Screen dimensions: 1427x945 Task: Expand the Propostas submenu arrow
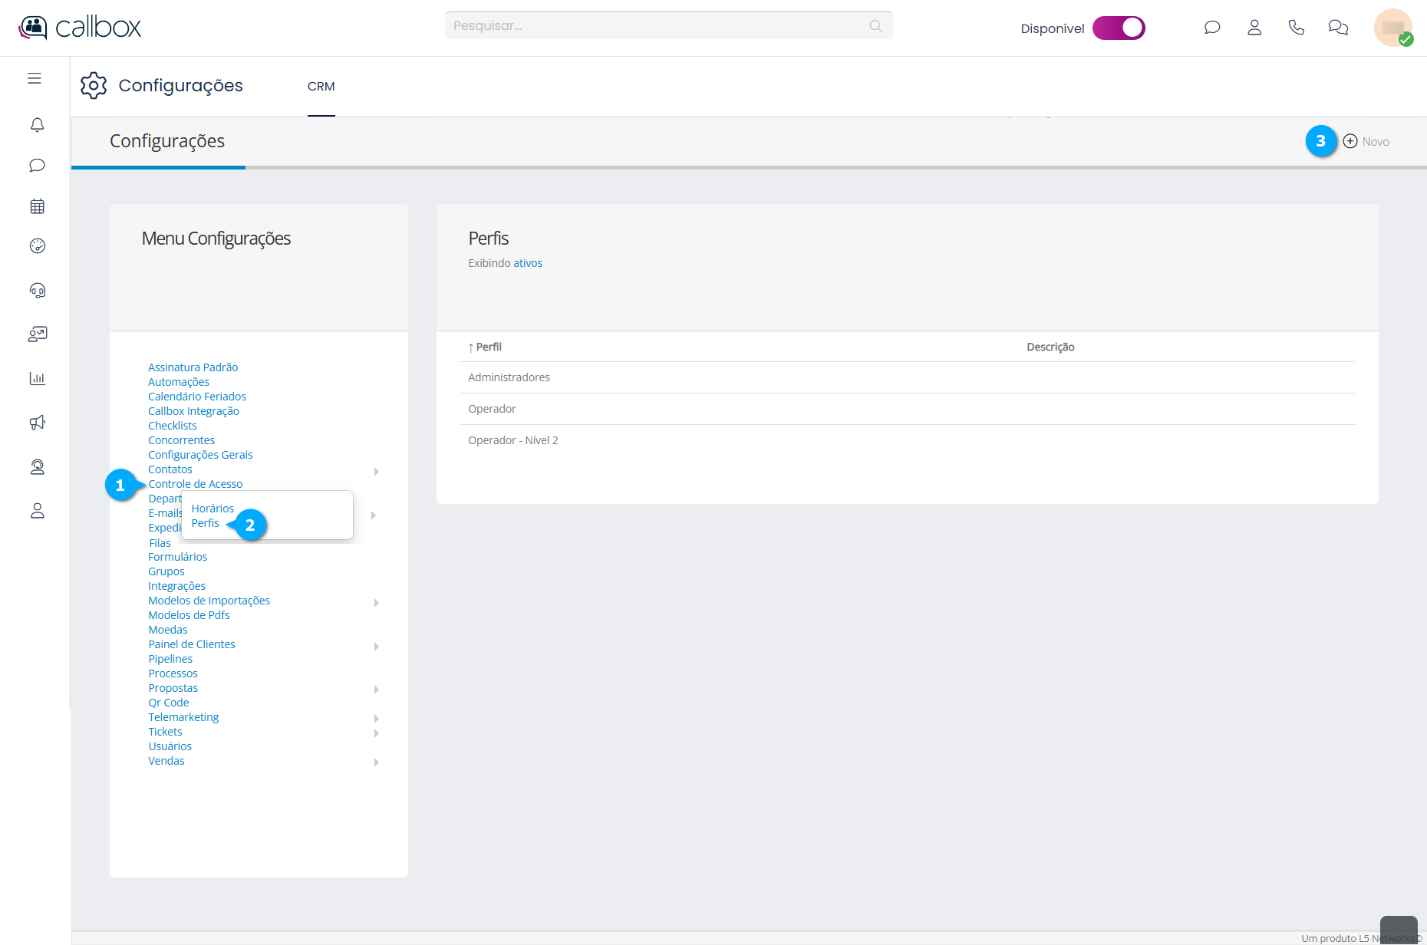point(376,690)
